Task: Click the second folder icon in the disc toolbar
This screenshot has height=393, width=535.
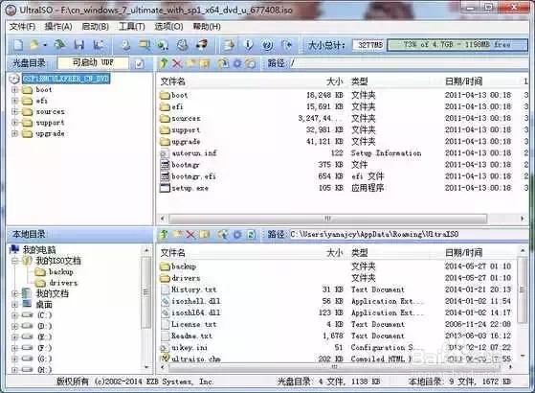Action: (x=205, y=63)
